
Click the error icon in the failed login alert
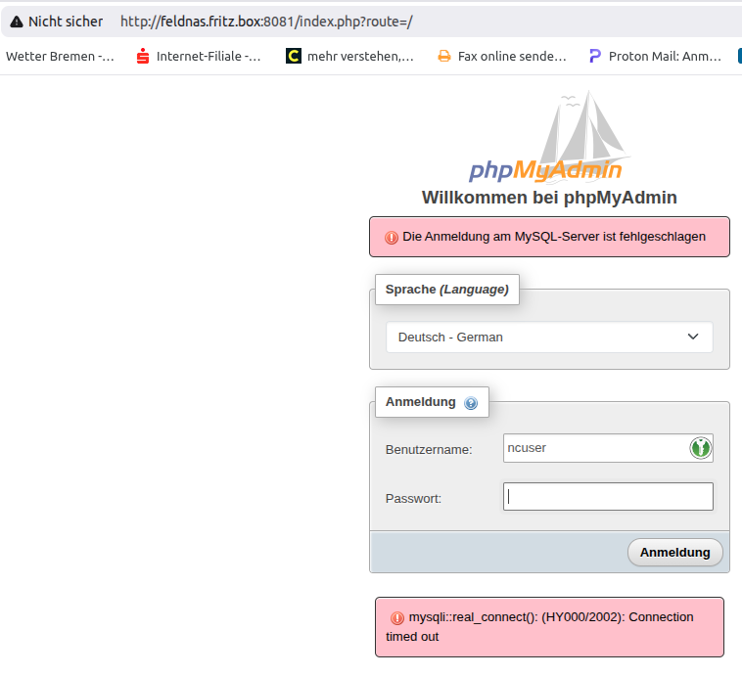click(x=391, y=237)
